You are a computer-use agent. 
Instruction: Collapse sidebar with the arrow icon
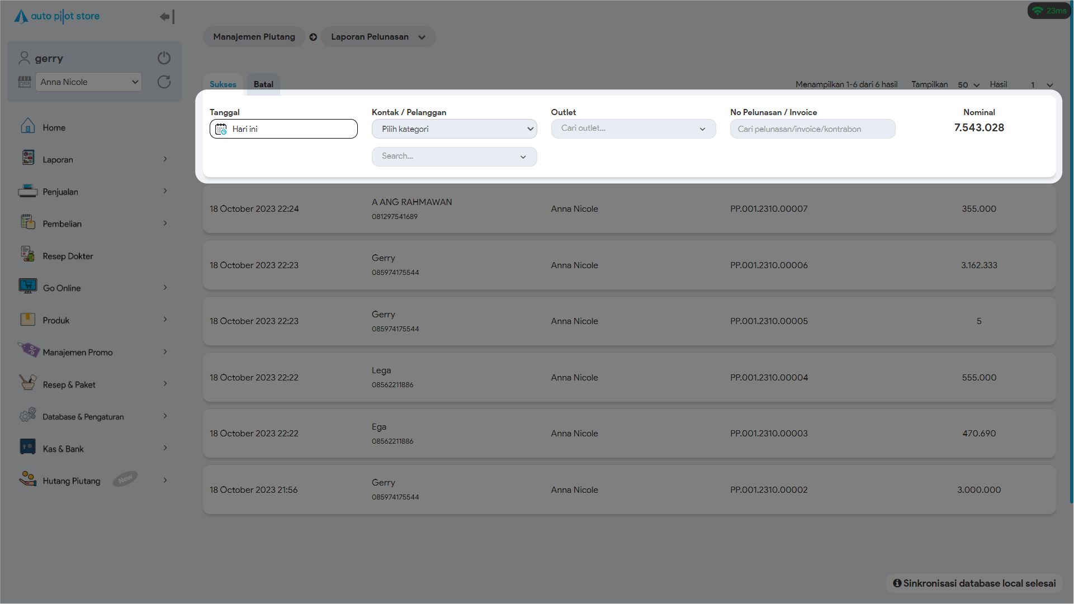point(167,17)
